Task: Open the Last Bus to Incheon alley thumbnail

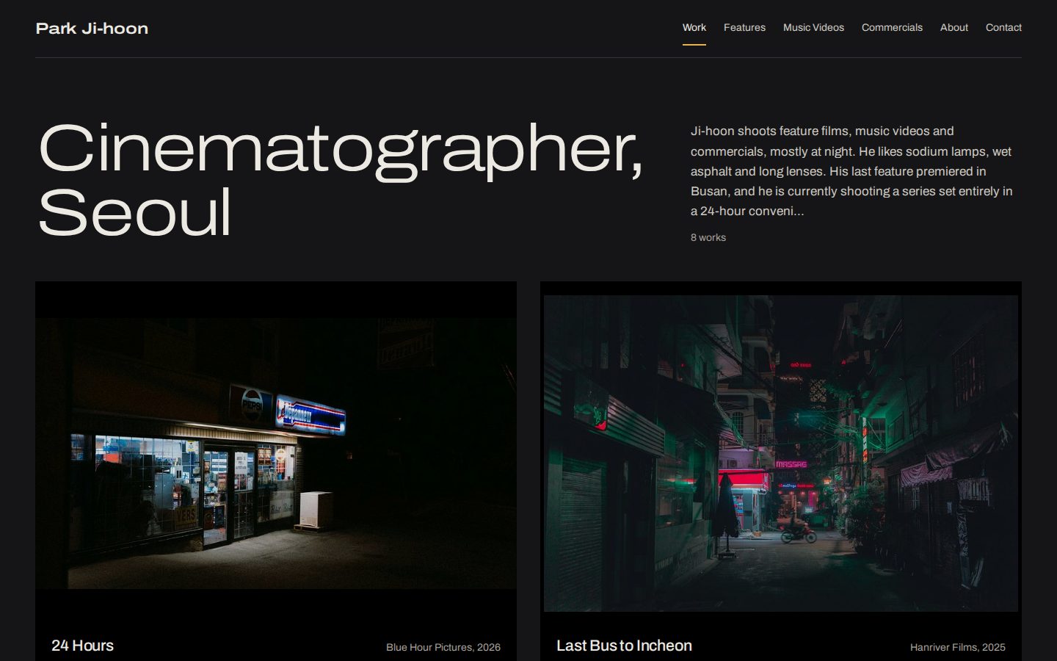Action: [x=781, y=453]
